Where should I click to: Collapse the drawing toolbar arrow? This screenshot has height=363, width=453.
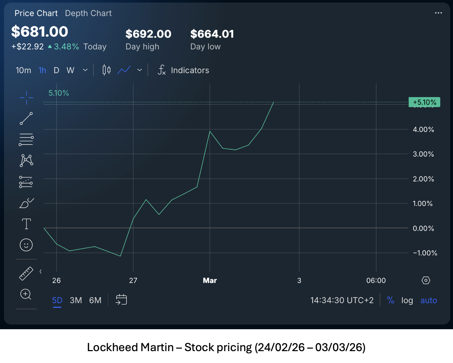coord(41,272)
